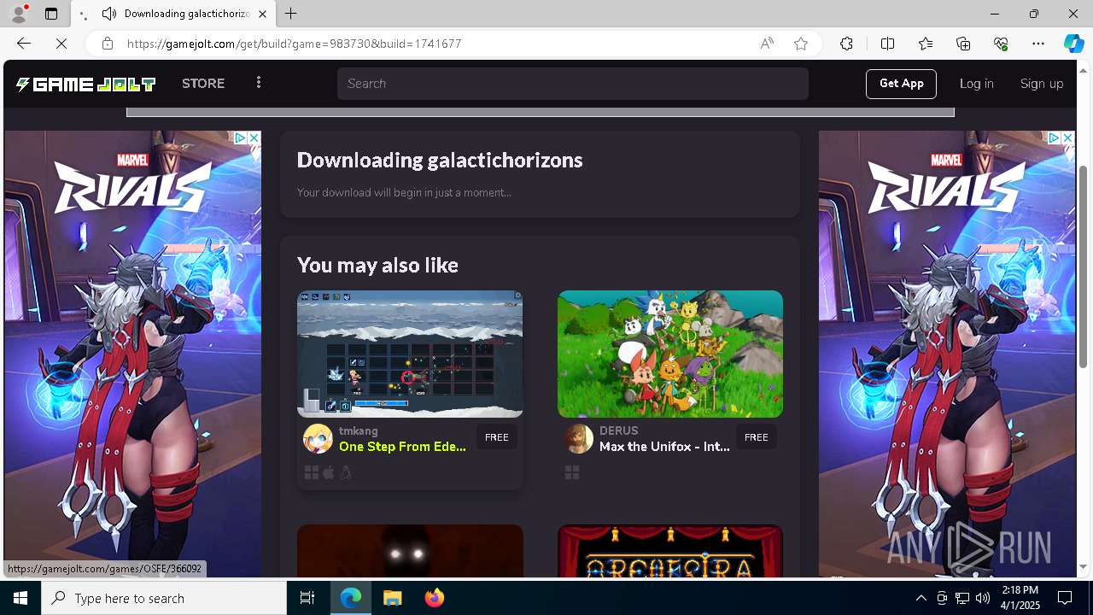1093x615 pixels.
Task: Click the taskbar search box
Action: point(164,598)
